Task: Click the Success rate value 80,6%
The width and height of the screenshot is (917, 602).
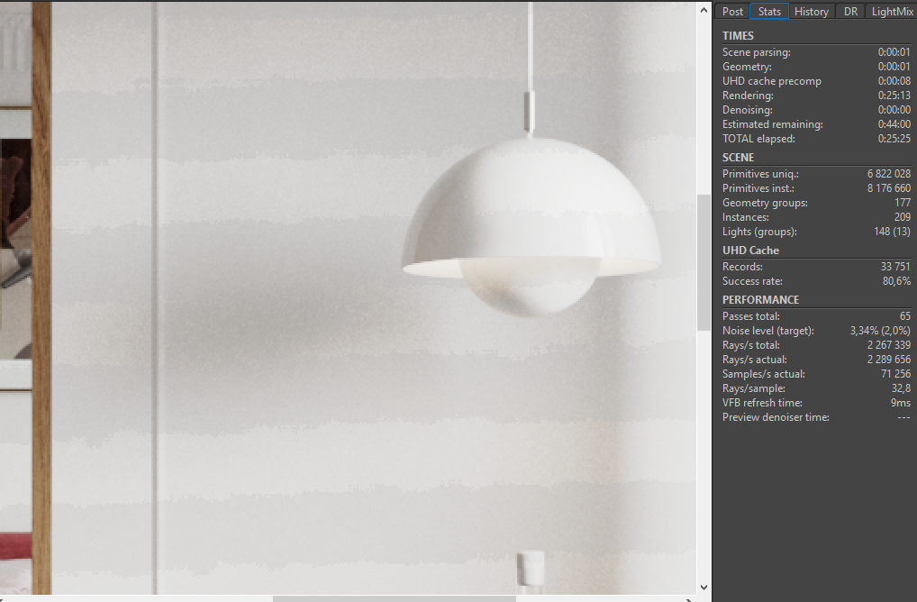Action: pyautogui.click(x=896, y=281)
